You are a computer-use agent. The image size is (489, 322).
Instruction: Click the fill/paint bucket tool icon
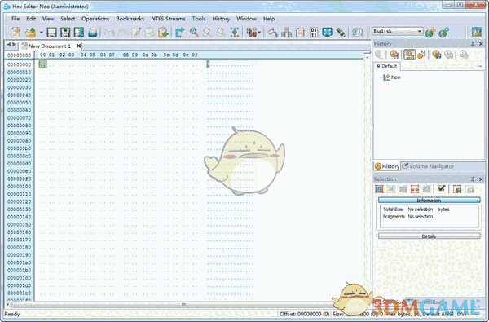tap(273, 32)
